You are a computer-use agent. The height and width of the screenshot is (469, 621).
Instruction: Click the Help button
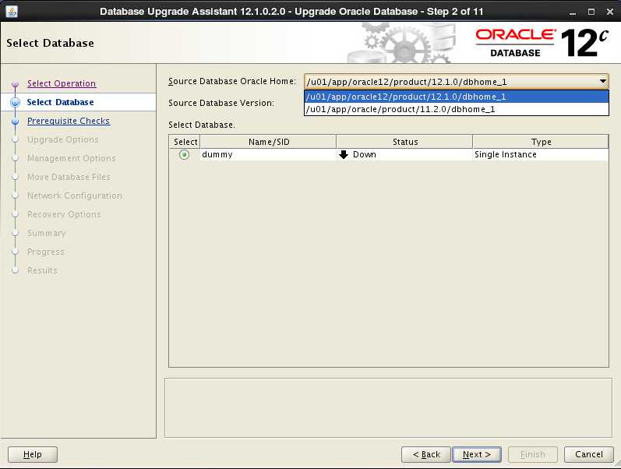(x=33, y=454)
